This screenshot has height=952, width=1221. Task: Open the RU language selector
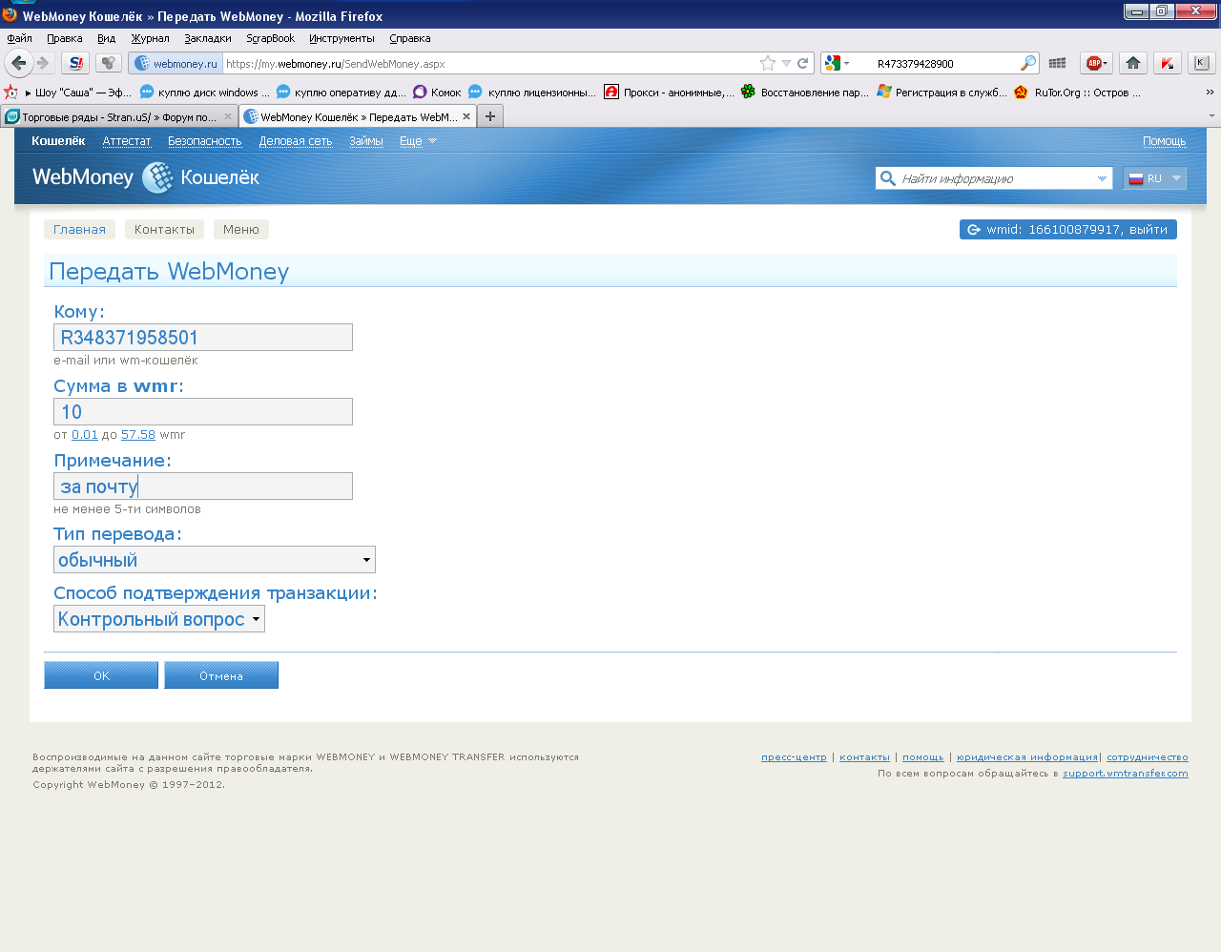1154,178
